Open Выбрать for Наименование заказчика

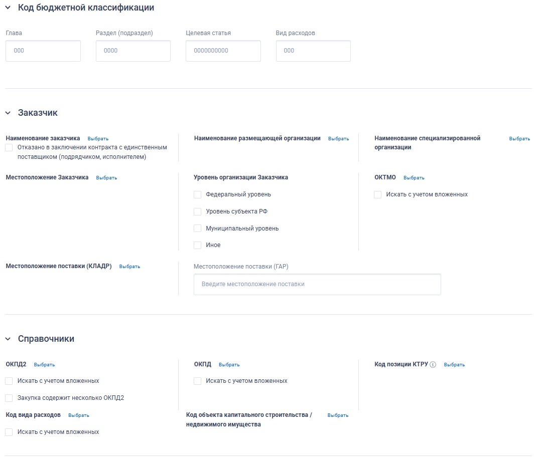[x=98, y=139]
